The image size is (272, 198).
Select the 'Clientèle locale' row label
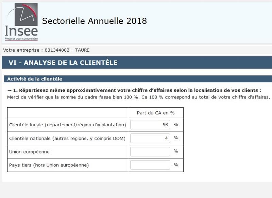[68, 125]
